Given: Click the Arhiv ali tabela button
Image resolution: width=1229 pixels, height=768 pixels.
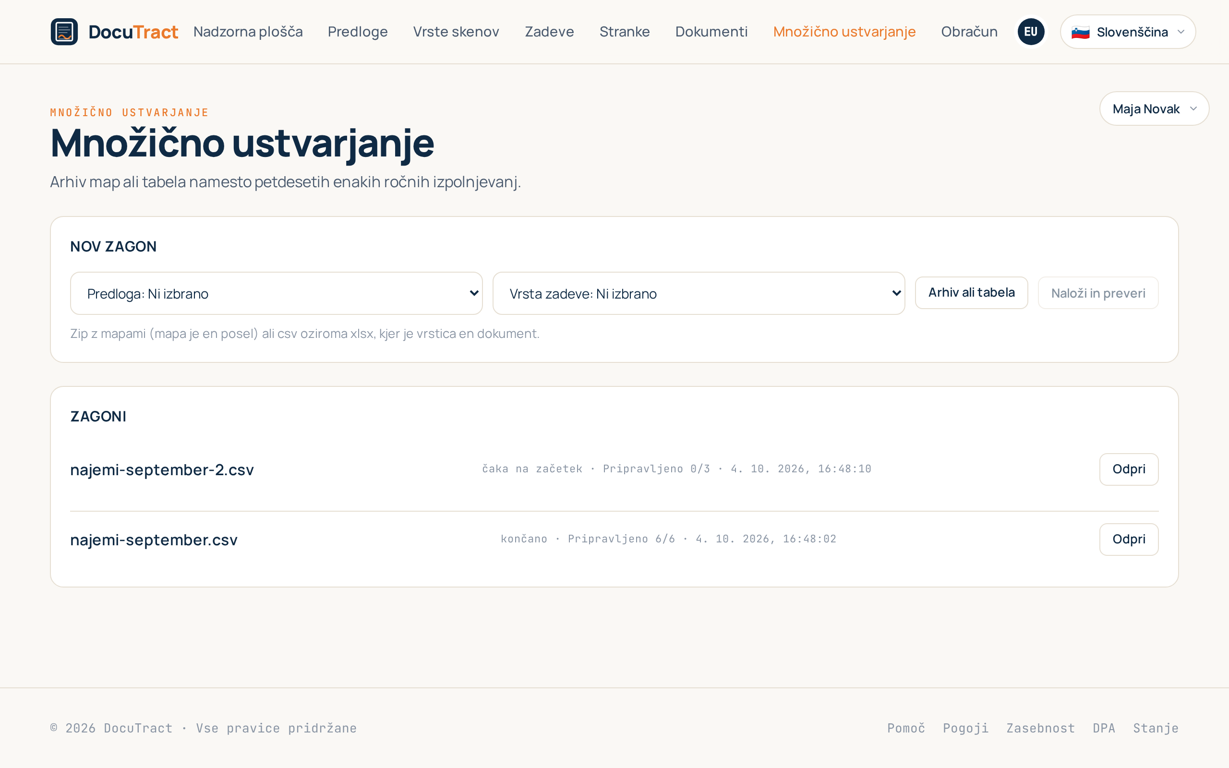Looking at the screenshot, I should pyautogui.click(x=971, y=293).
